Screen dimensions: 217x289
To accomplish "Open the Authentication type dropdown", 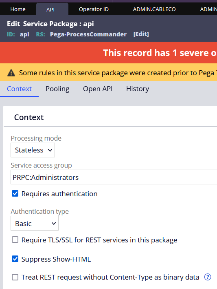I will 35,223.
